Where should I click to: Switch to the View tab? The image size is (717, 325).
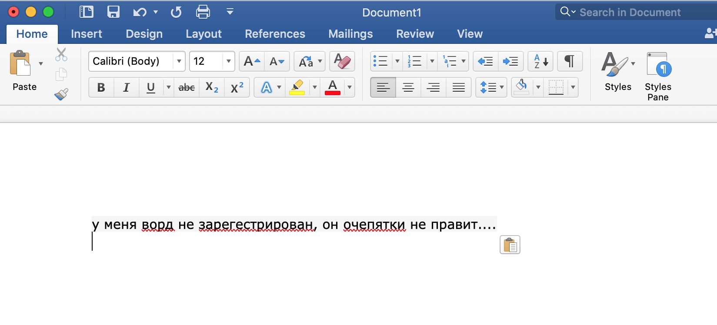(x=470, y=34)
